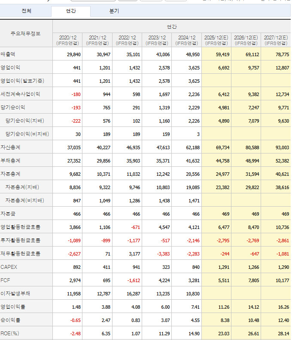Select the 당기순이익(지배) row label
The height and width of the screenshot is (340, 292).
pos(25,120)
